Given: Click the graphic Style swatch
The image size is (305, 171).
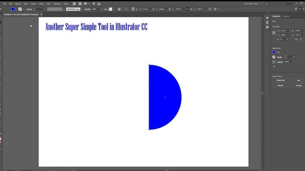Looking at the screenshot, I should pos(111,9).
